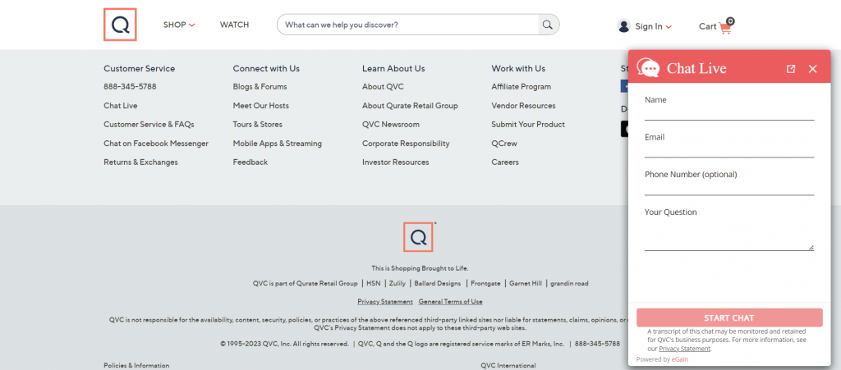Click the Policies & Information heading
Viewport: 841px width, 370px height.
tap(136, 366)
